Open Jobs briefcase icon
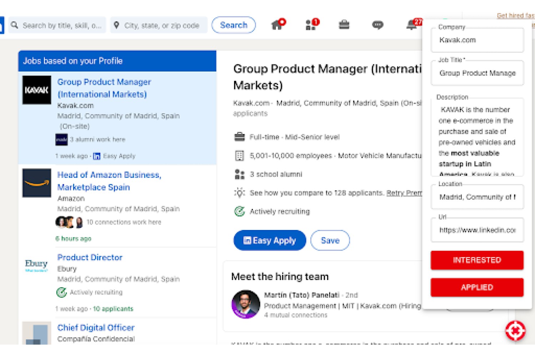The width and height of the screenshot is (535, 356). (344, 25)
